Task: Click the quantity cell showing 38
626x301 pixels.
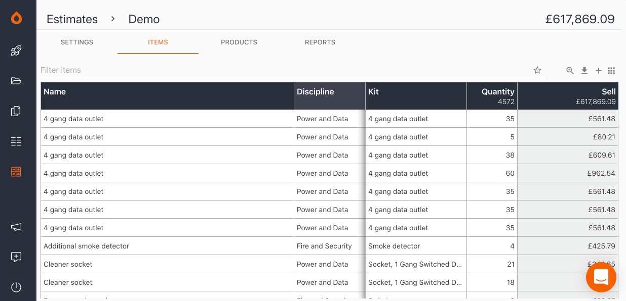Action: pyautogui.click(x=492, y=155)
